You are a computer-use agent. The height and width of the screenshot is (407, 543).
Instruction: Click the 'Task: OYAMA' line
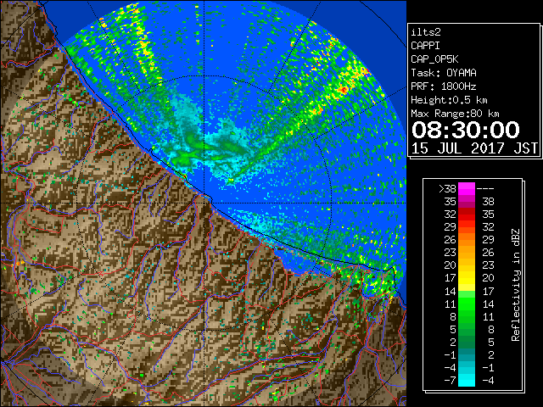[444, 73]
